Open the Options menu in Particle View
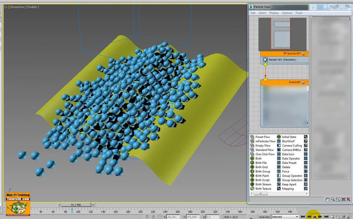 (287, 13)
